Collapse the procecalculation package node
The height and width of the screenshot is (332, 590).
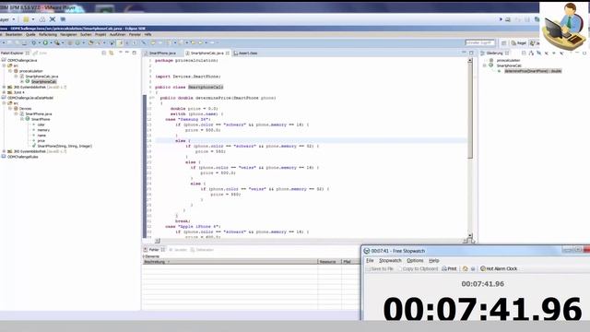(x=10, y=71)
